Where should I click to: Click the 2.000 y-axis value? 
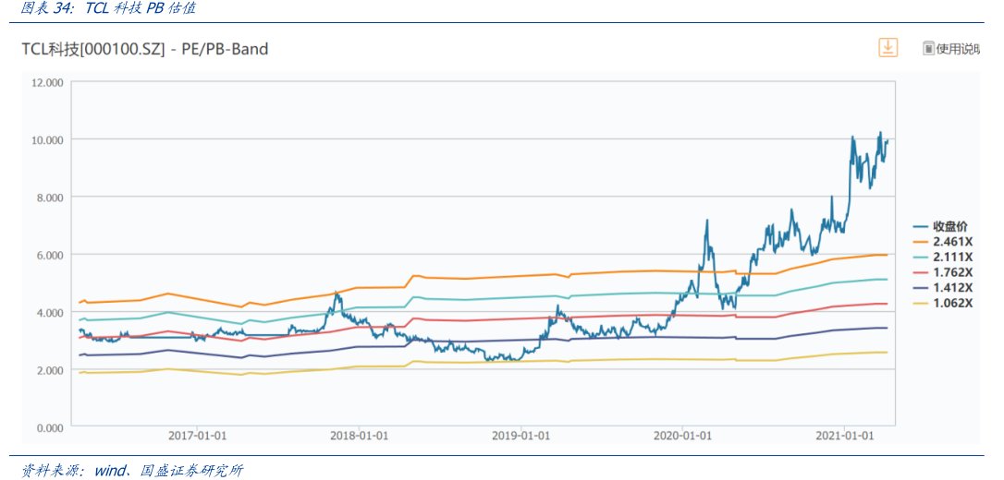pos(51,370)
